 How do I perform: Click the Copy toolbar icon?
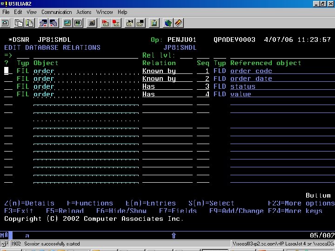click(19, 23)
